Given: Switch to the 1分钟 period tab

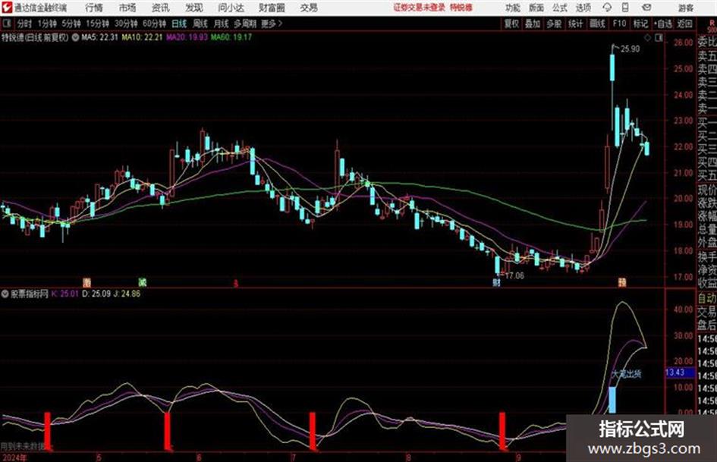Looking at the screenshot, I should click(47, 24).
